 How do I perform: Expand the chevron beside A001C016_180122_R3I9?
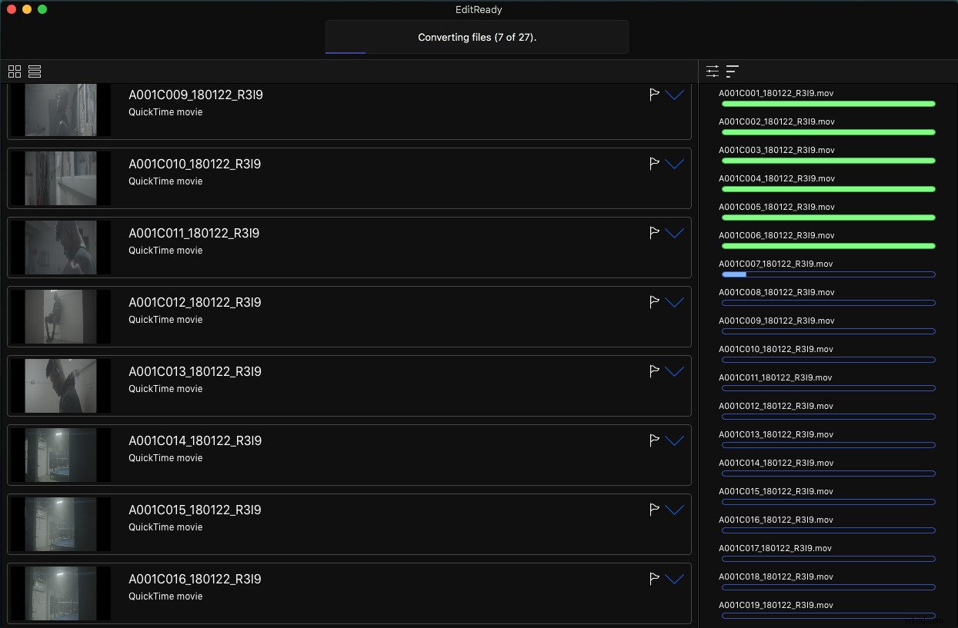pos(675,580)
